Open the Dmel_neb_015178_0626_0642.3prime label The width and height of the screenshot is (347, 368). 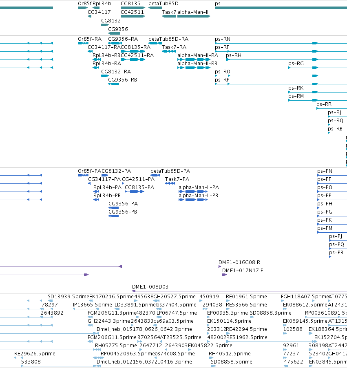(144, 329)
